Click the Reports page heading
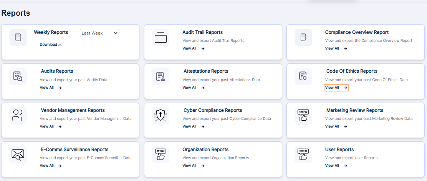This screenshot has width=427, height=181. coord(16,13)
